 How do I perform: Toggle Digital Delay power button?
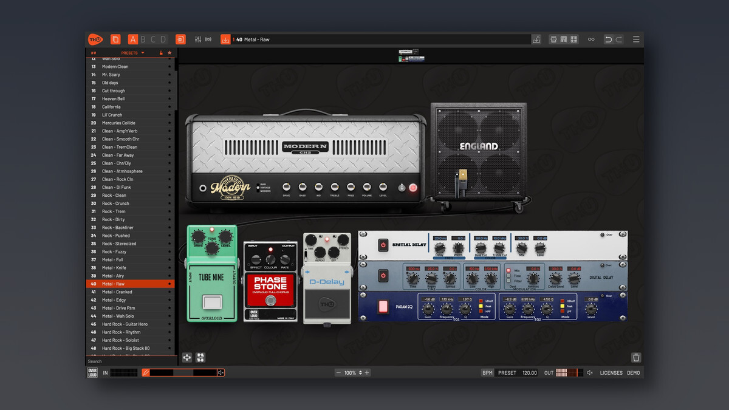click(383, 276)
